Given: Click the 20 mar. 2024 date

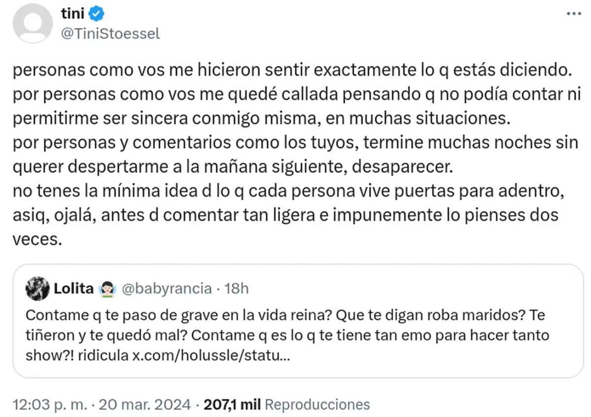Looking at the screenshot, I should coord(143,404).
